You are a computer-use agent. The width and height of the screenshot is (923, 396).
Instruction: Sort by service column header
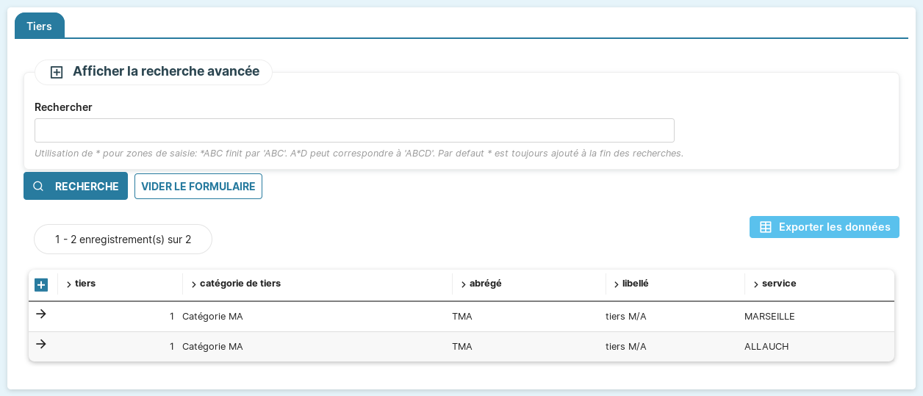coord(778,284)
